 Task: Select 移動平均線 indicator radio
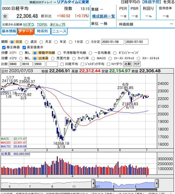tap(35, 53)
